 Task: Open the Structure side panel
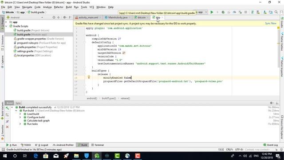click(2, 43)
